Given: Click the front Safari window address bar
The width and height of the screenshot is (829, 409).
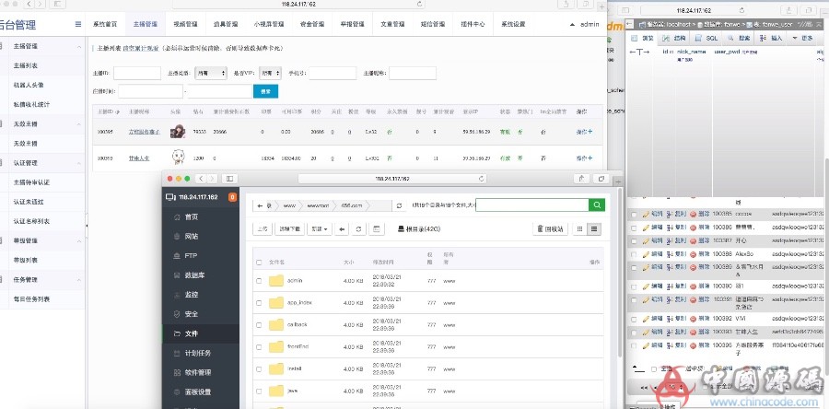Looking at the screenshot, I should tap(392, 179).
